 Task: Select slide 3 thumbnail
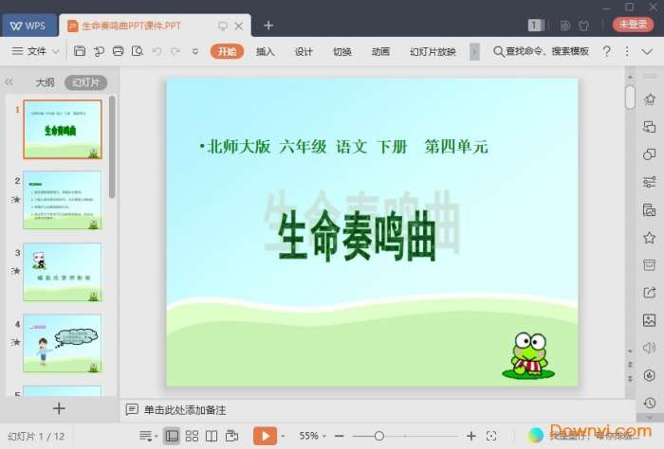click(x=63, y=272)
